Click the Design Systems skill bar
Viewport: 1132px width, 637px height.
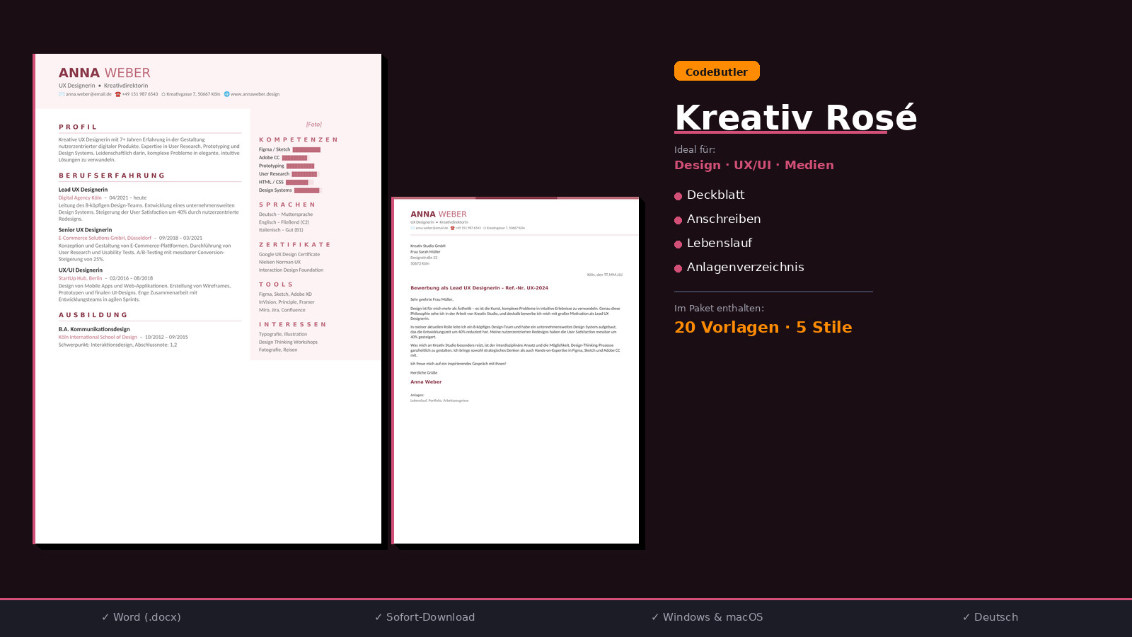[x=308, y=190]
